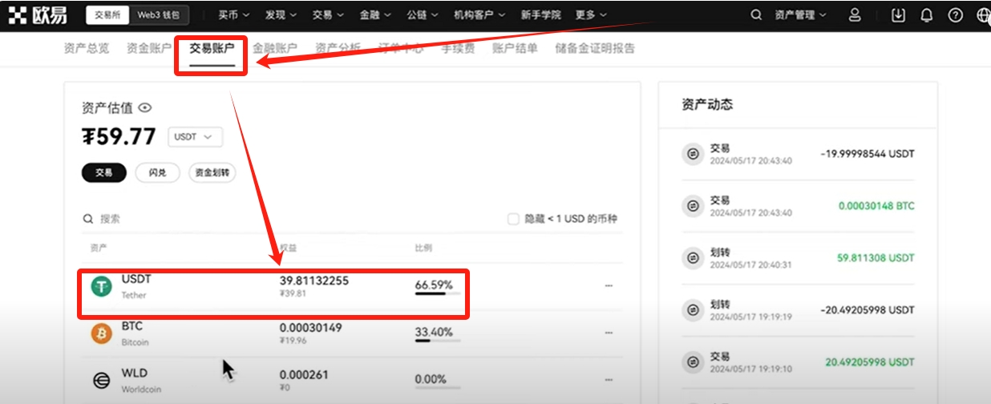Open the USDT valuation currency dropdown
The height and width of the screenshot is (404, 991).
click(x=194, y=137)
